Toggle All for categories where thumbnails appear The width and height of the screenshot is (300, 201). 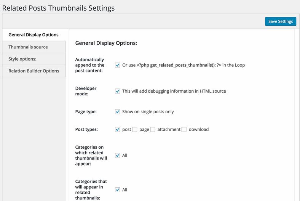[x=118, y=155]
